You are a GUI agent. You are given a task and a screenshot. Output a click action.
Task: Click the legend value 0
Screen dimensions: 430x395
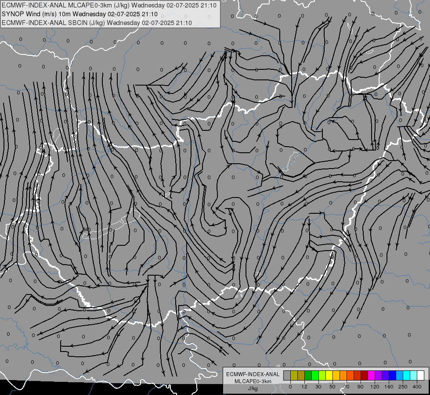click(290, 387)
